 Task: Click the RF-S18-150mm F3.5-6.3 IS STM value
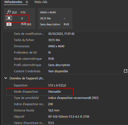(69, 117)
